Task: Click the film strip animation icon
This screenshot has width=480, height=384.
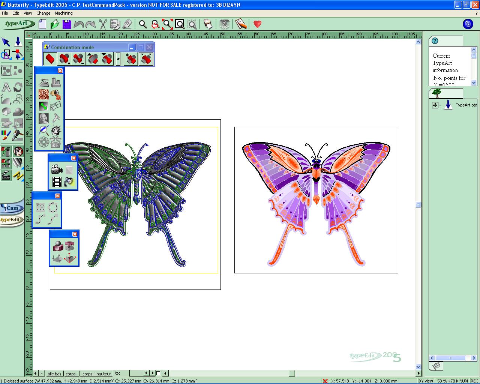Action: coord(57,182)
